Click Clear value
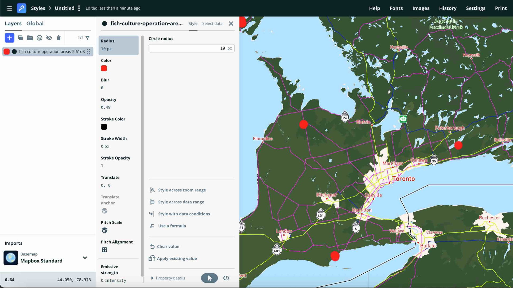Image resolution: width=513 pixels, height=288 pixels. pyautogui.click(x=168, y=246)
